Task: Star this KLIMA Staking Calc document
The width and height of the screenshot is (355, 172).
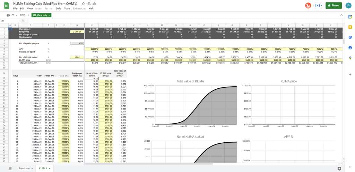Action: (x=83, y=4)
